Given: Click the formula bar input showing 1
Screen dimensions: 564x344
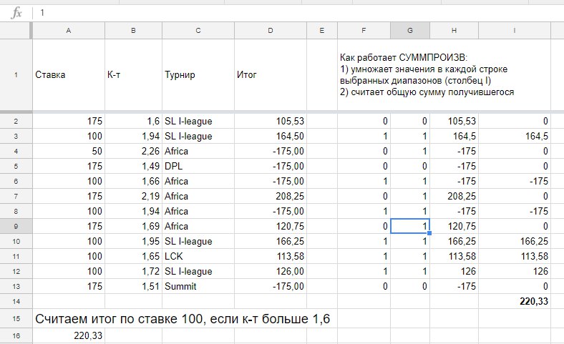Looking at the screenshot, I should 298,13.
